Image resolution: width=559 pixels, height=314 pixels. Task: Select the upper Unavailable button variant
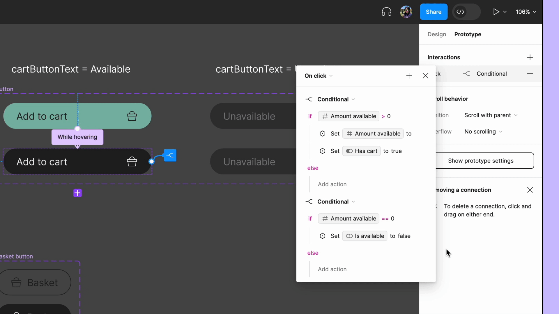(x=253, y=116)
